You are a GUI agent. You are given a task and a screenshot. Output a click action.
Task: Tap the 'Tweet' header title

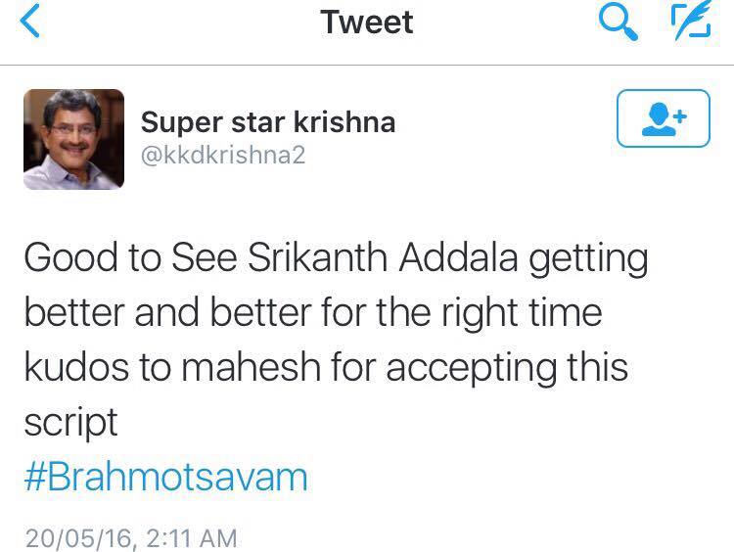click(367, 23)
